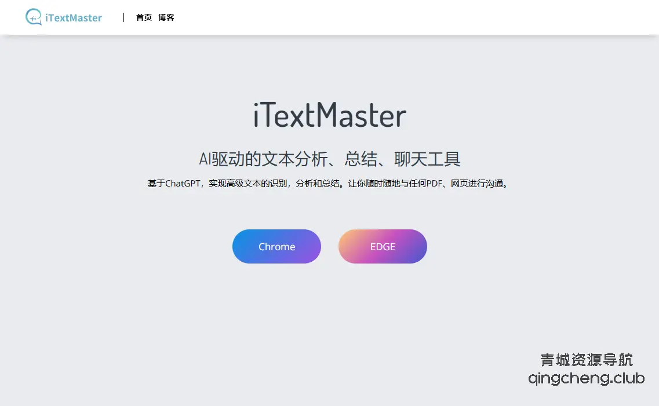Install the Chrome extension via the Chrome button
Viewport: 659px width, 406px height.
click(276, 246)
